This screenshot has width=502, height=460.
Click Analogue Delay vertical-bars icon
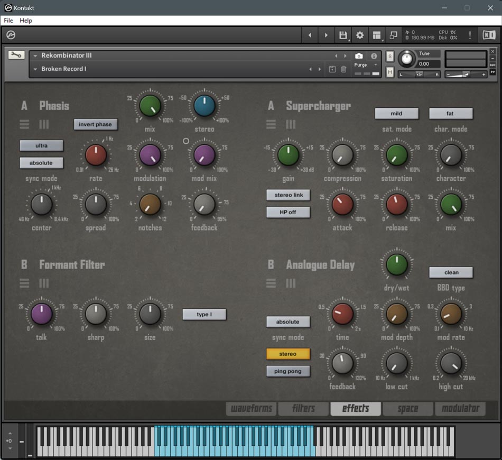(291, 283)
